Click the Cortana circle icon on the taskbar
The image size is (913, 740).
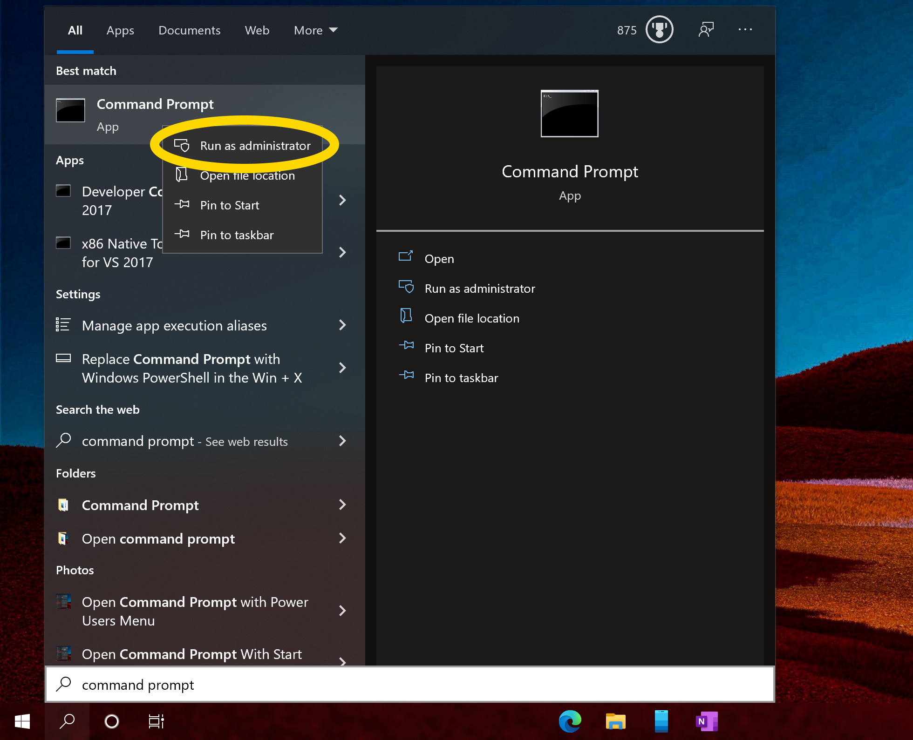112,721
